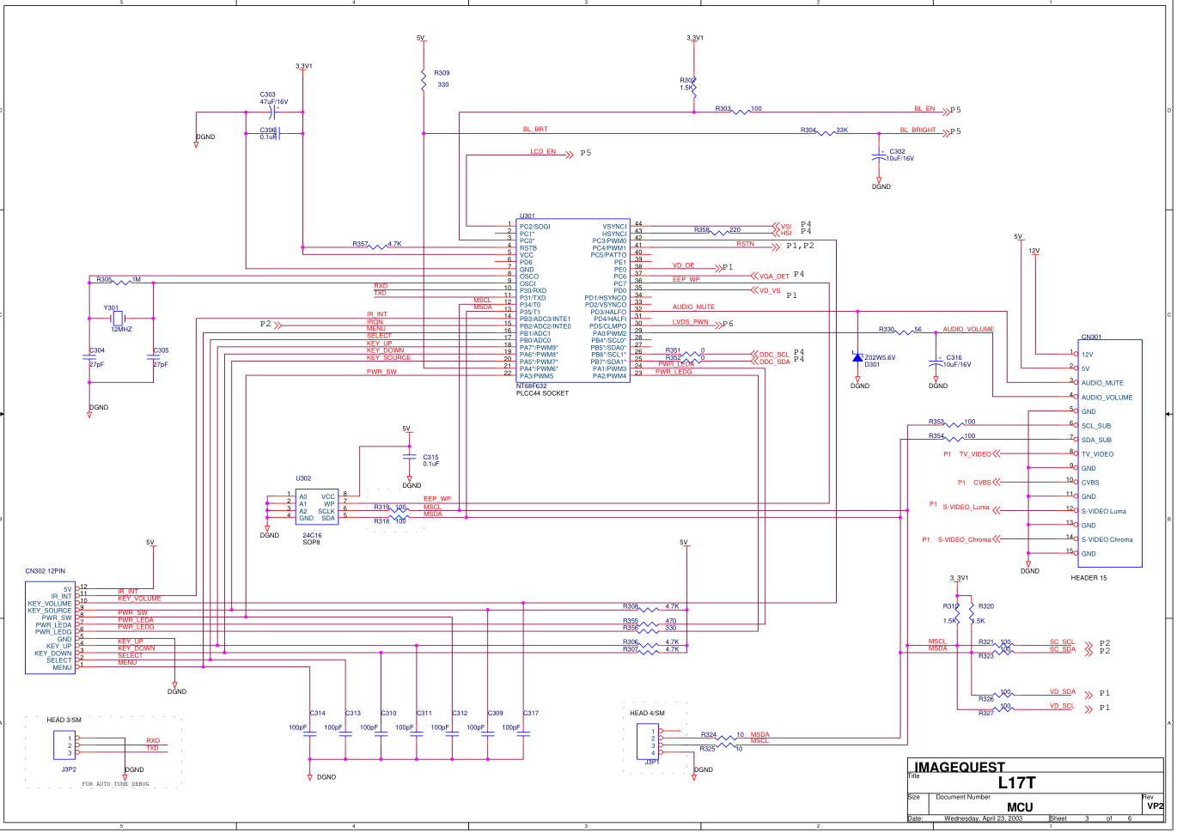Image resolution: width=1177 pixels, height=833 pixels.
Task: Click resistor R309 on the 5V line
Action: (424, 80)
